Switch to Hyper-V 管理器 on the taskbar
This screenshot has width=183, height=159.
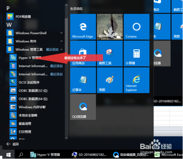click(x=45, y=155)
